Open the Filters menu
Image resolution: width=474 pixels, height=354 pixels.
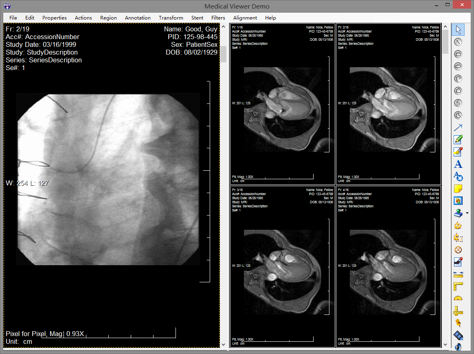pos(218,18)
